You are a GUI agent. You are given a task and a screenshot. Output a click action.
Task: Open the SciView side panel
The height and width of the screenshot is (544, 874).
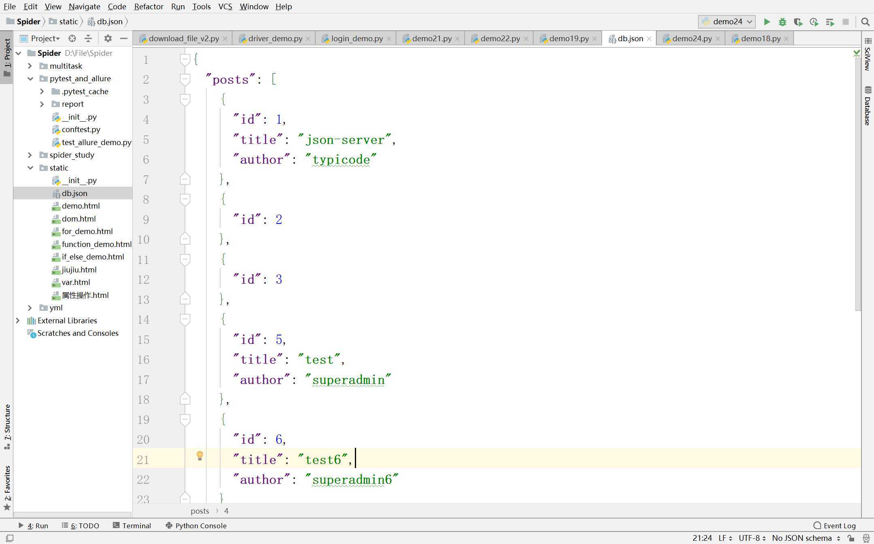pyautogui.click(x=868, y=54)
